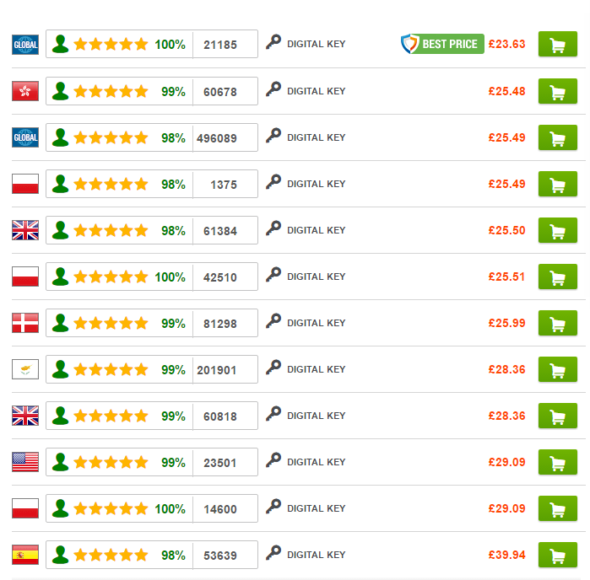The width and height of the screenshot is (590, 580).
Task: Add the £39.94 Spain offer to cart
Action: [558, 555]
